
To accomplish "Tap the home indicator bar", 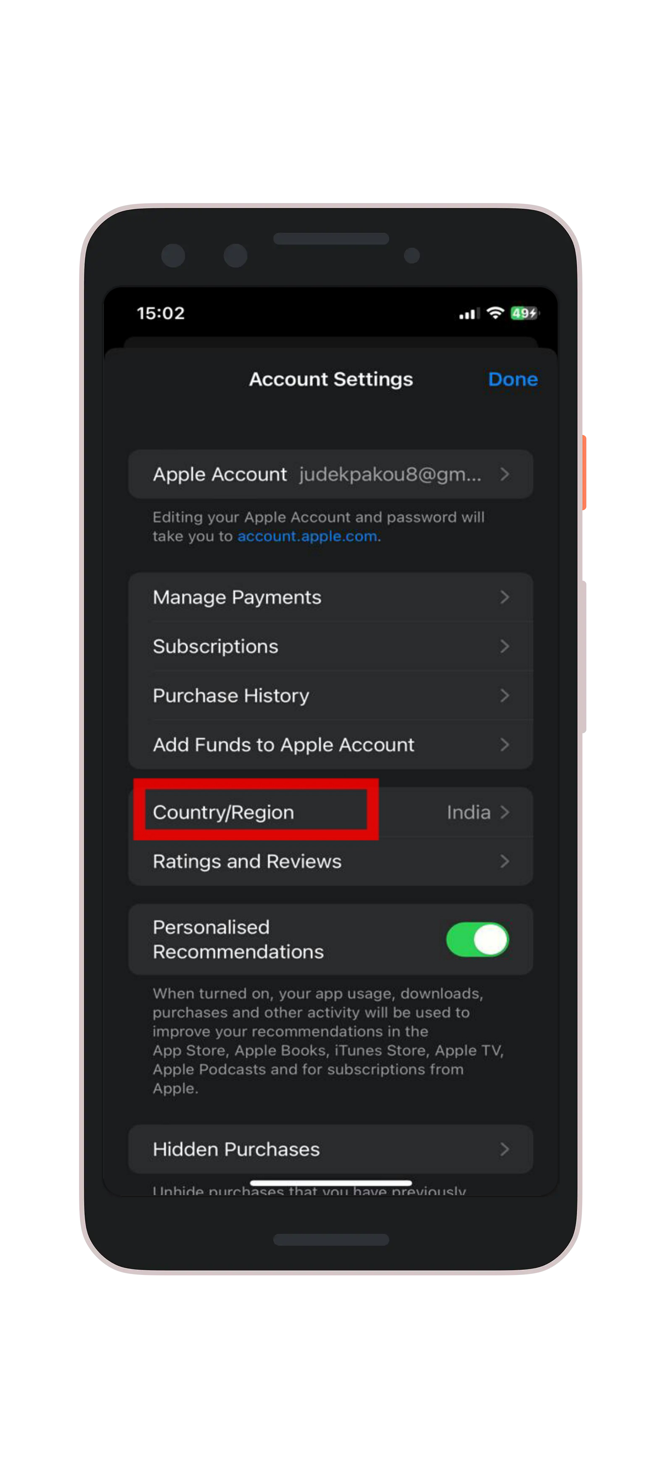I will (x=331, y=1183).
